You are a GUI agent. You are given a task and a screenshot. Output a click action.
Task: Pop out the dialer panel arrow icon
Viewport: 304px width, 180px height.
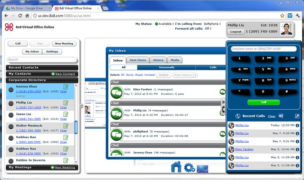(297, 116)
